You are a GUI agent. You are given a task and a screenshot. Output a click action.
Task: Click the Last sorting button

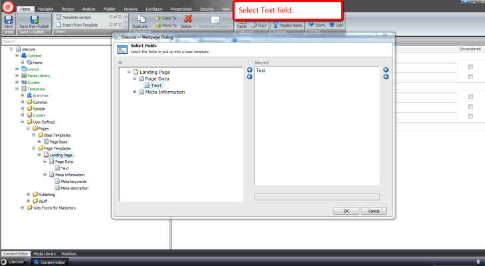(336, 25)
